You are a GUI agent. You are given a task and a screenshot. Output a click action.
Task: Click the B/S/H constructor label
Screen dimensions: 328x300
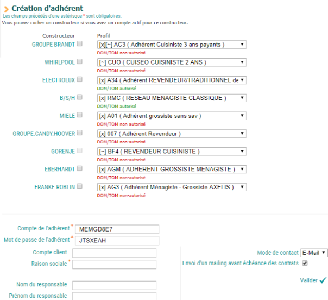[67, 98]
